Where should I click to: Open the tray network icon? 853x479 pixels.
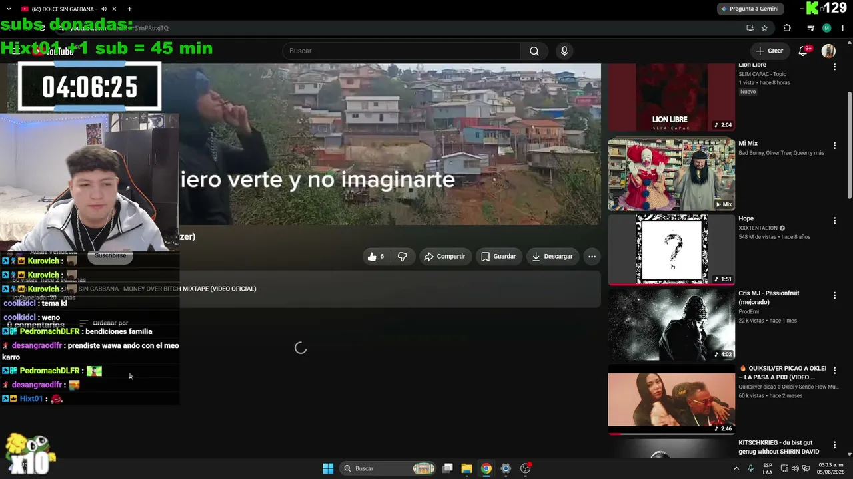coord(784,468)
